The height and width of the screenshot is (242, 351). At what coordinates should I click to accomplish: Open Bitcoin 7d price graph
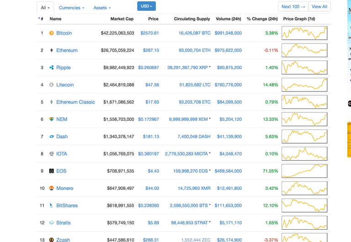(x=304, y=33)
